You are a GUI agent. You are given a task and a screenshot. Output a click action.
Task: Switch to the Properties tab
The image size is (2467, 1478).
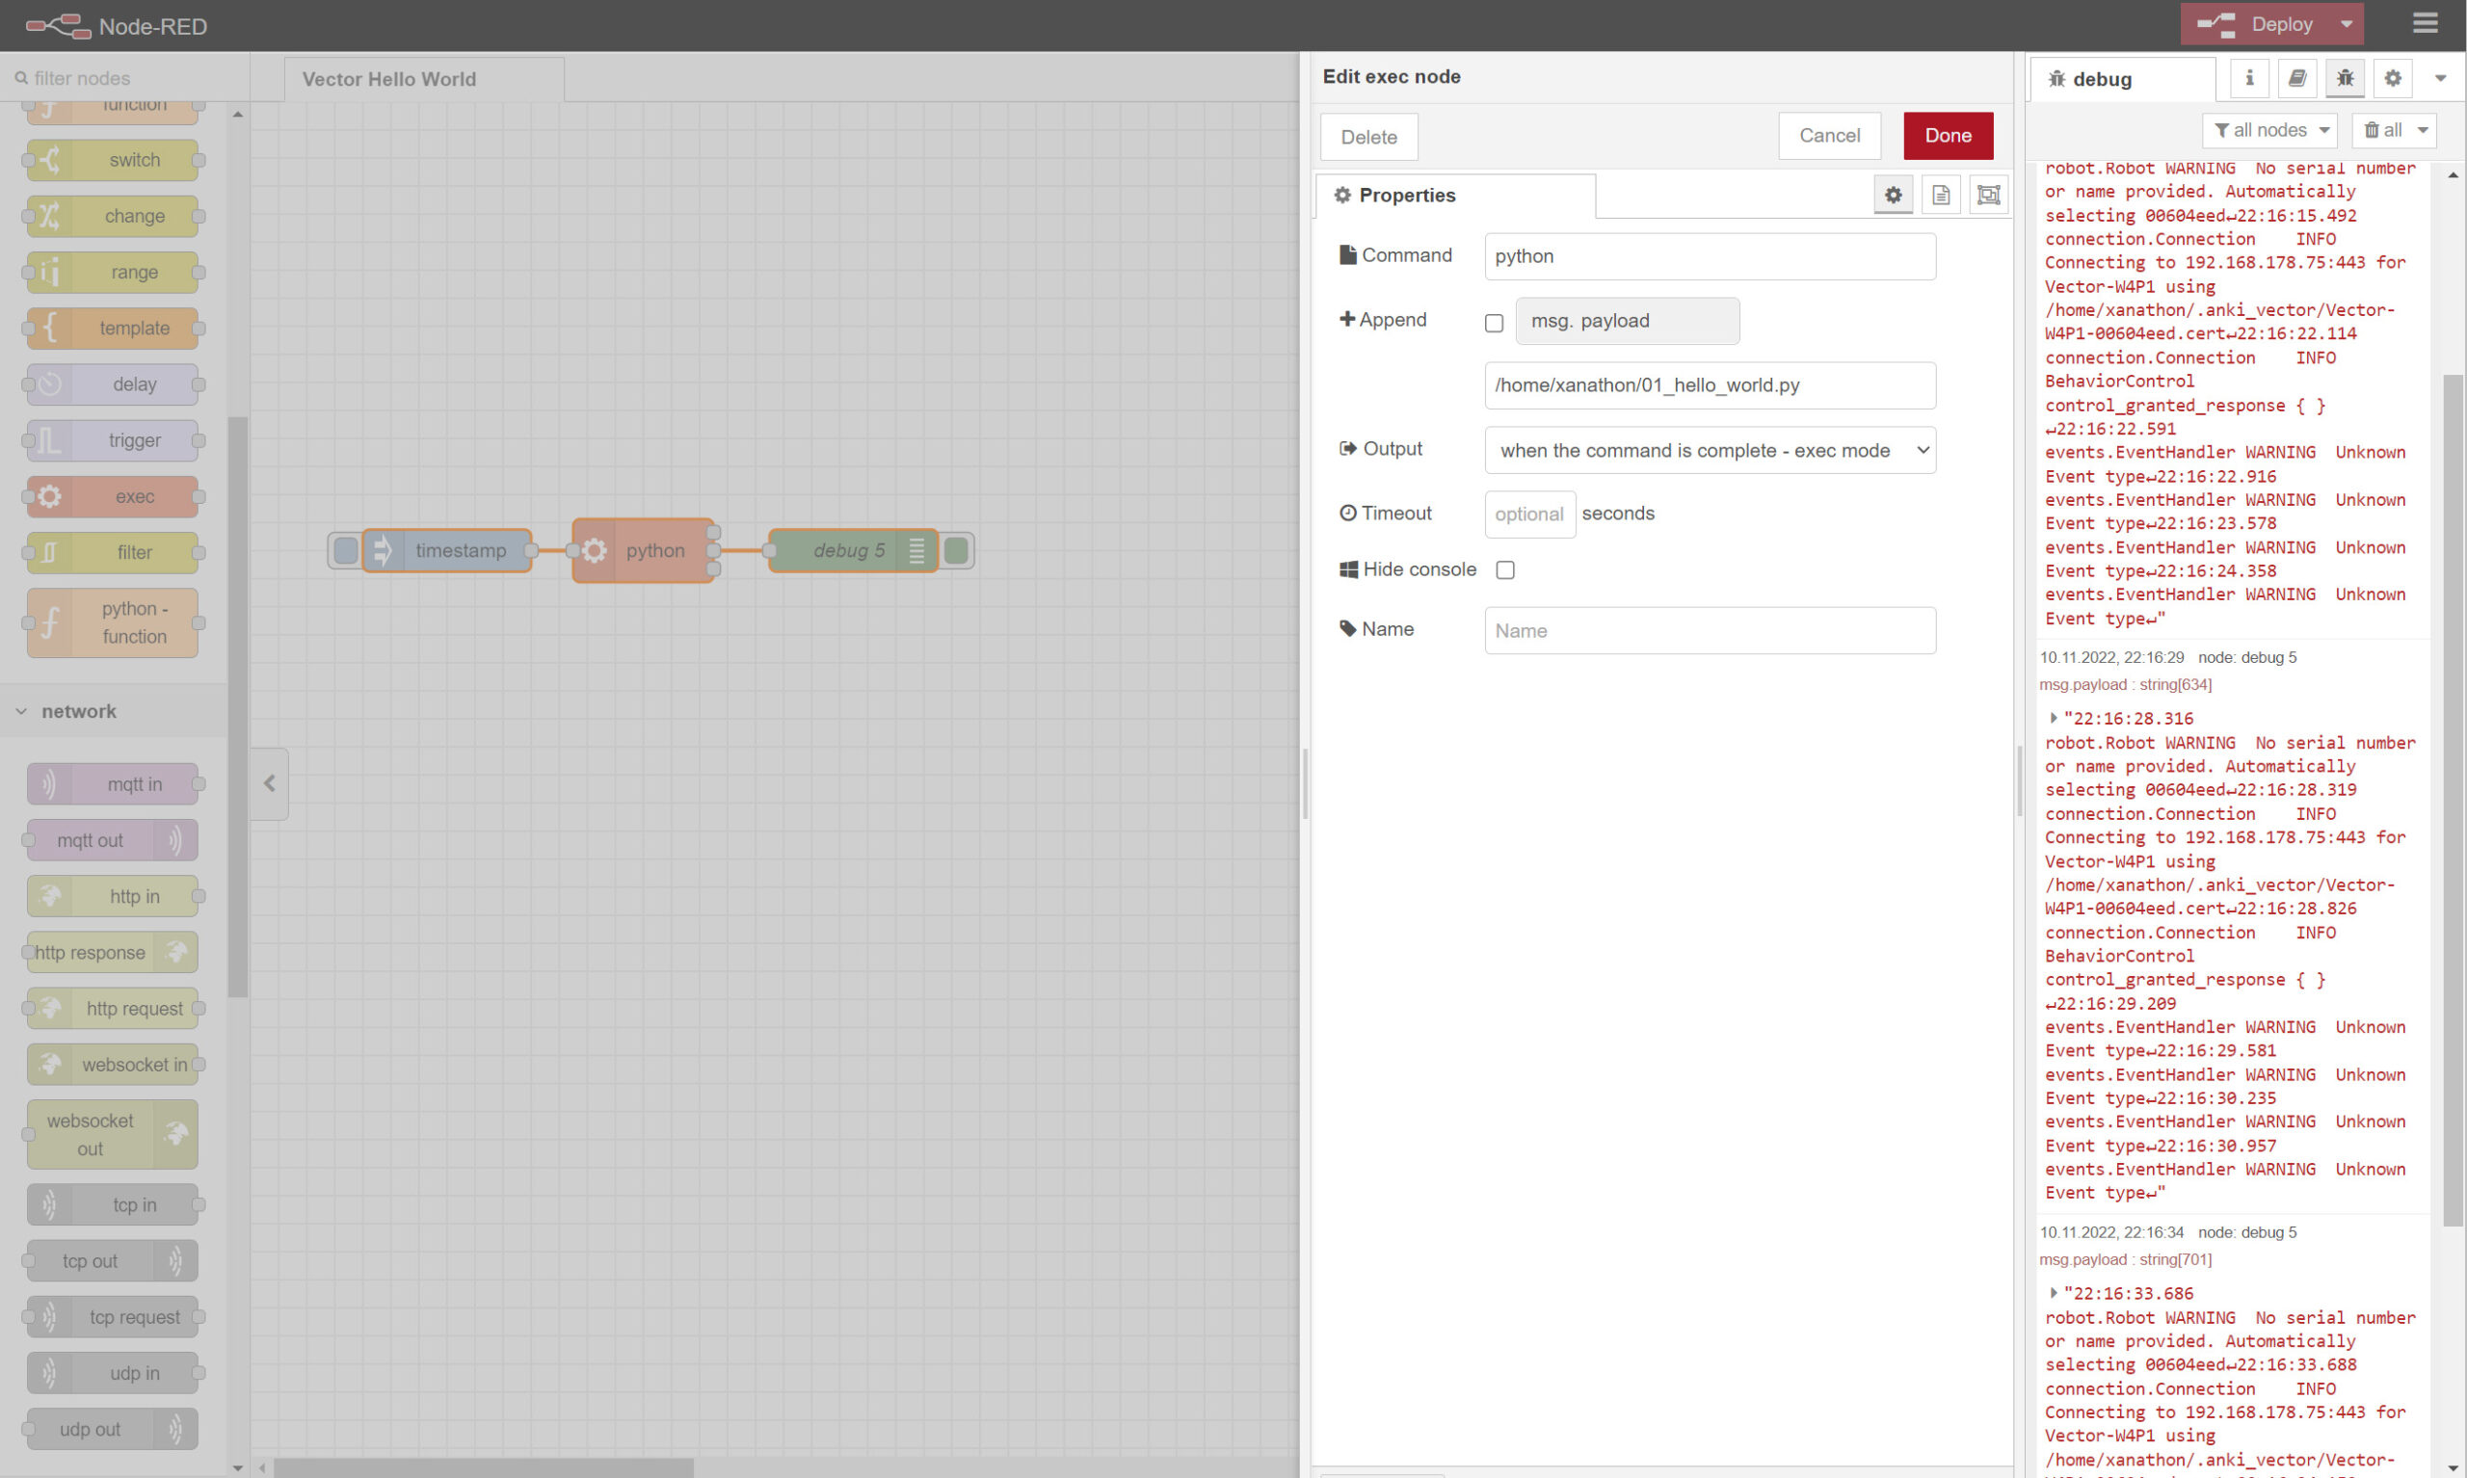click(1454, 196)
